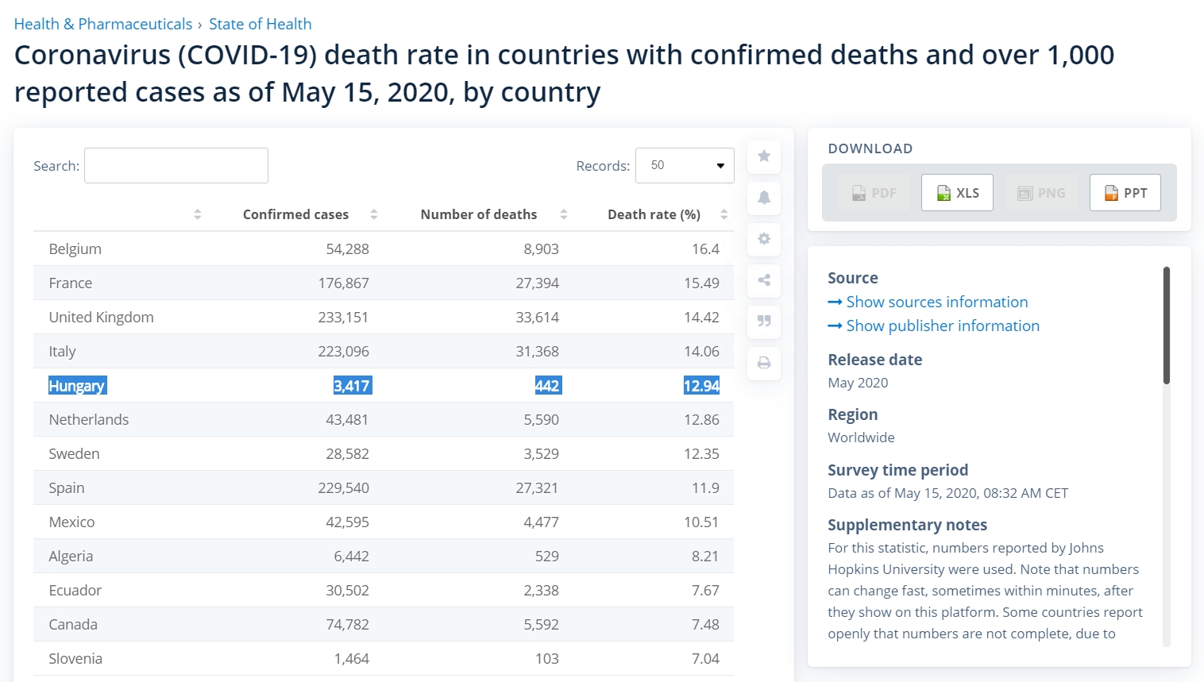Click Belgium's confirmed cases value 54,288
This screenshot has height=682, width=1204.
(x=347, y=249)
